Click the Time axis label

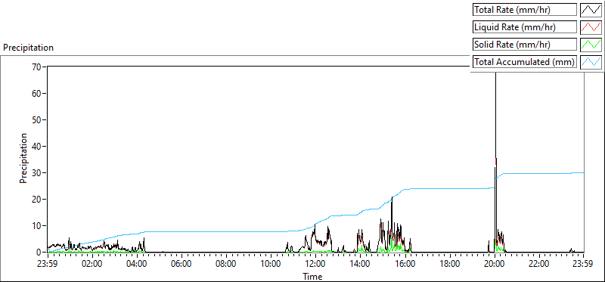coord(312,276)
